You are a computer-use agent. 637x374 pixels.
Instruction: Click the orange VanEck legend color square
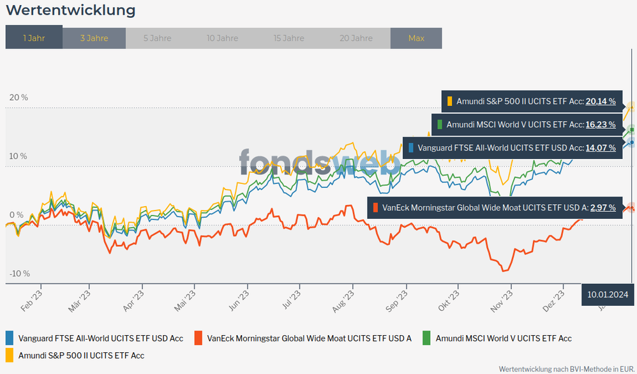coord(199,338)
